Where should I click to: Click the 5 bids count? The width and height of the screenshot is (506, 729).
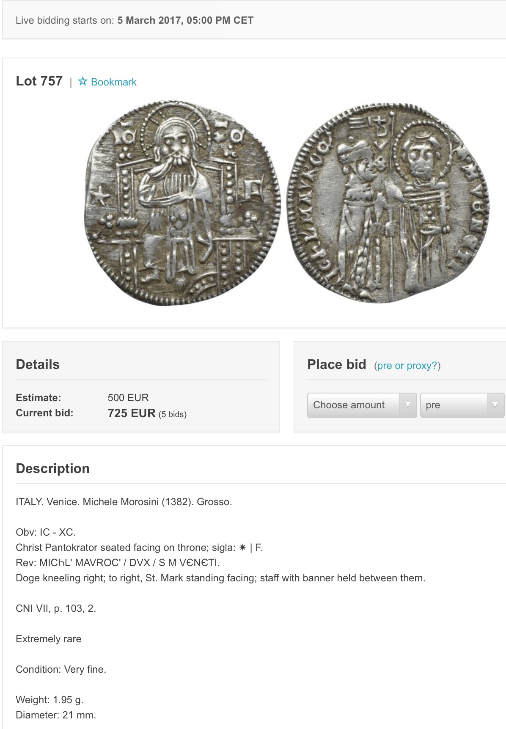173,414
